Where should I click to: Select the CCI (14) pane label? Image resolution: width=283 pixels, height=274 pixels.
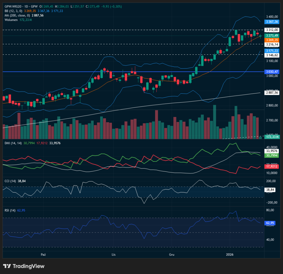pyautogui.click(x=10, y=181)
